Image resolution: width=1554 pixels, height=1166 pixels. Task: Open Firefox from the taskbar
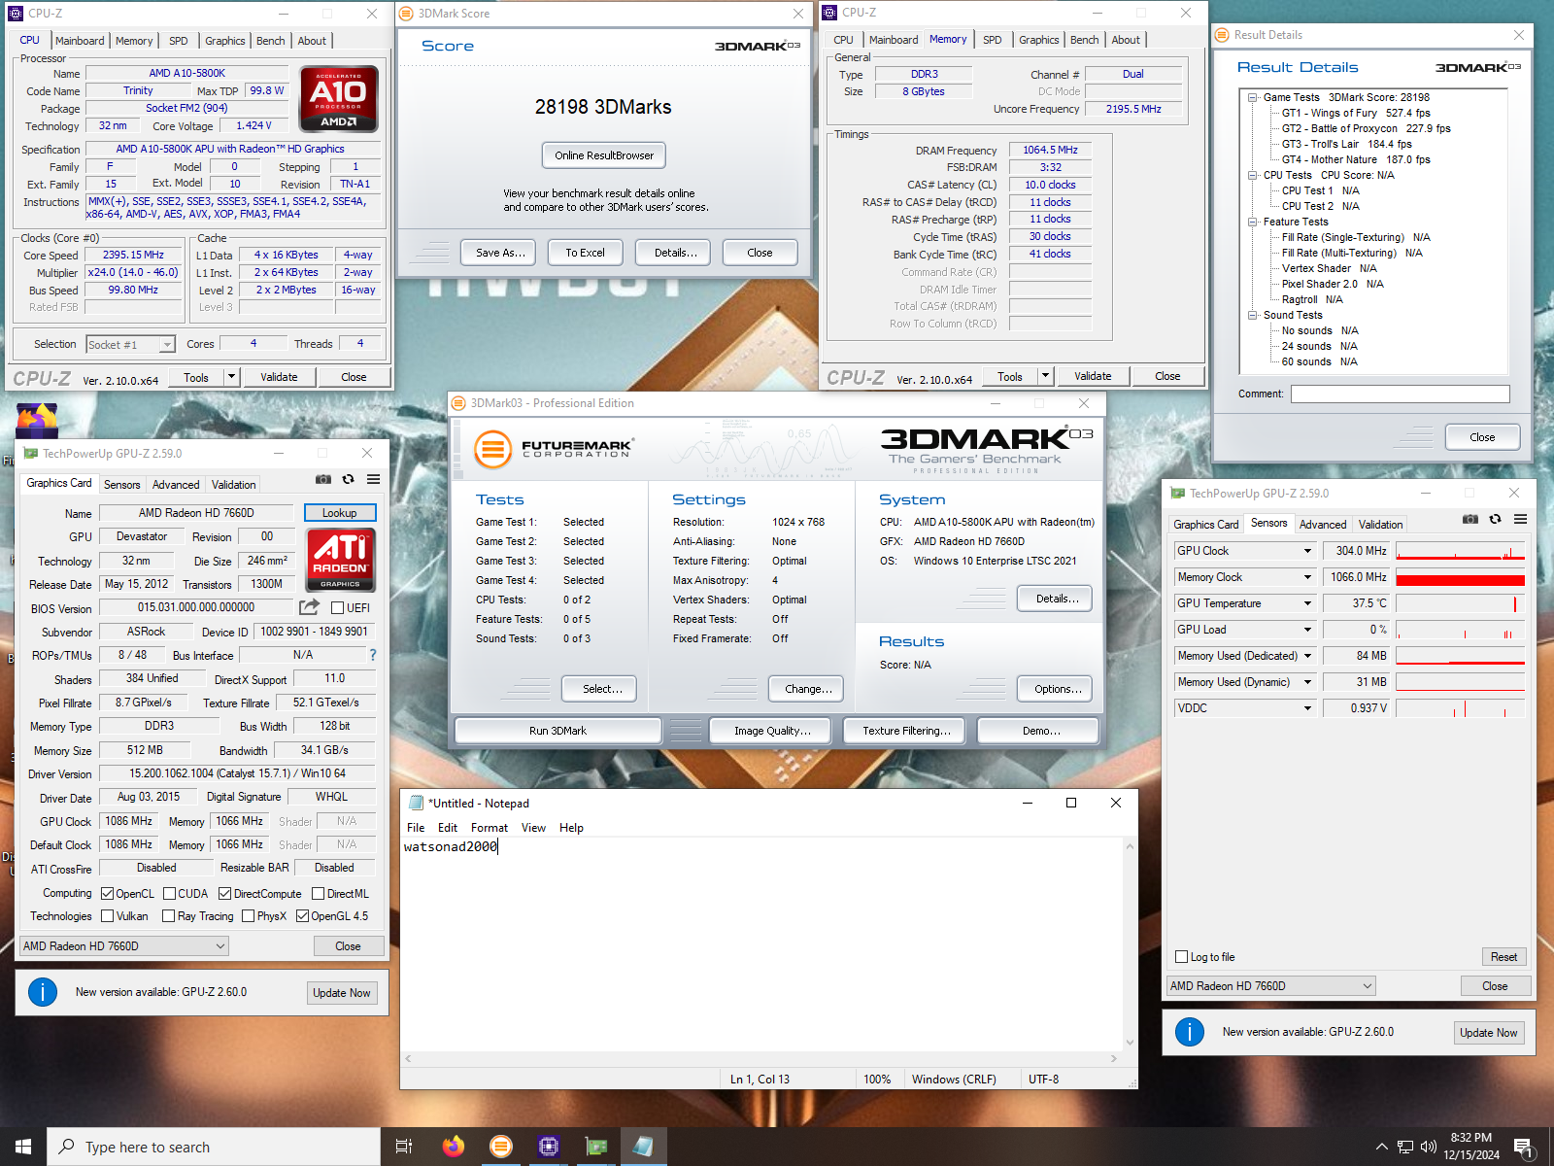coord(453,1147)
